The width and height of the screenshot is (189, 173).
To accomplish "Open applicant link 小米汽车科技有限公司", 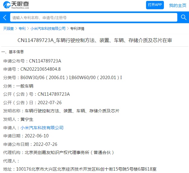I will pyautogui.click(x=42, y=128).
